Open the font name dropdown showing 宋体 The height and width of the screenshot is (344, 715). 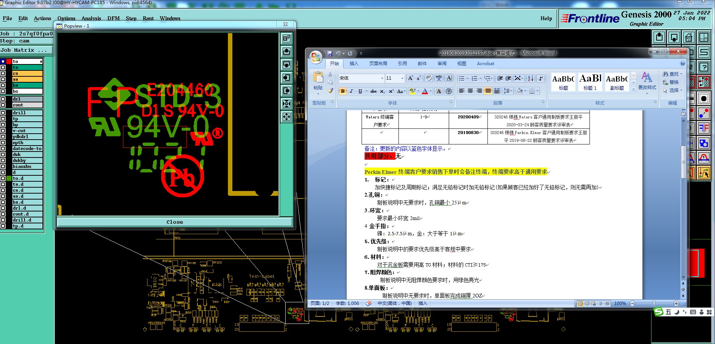pos(382,78)
